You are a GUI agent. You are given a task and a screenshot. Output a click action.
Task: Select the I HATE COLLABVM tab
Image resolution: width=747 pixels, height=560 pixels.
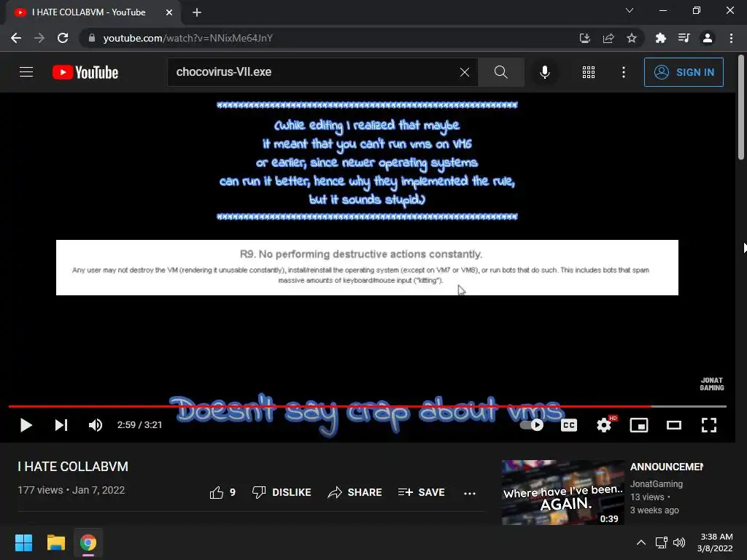click(x=93, y=12)
